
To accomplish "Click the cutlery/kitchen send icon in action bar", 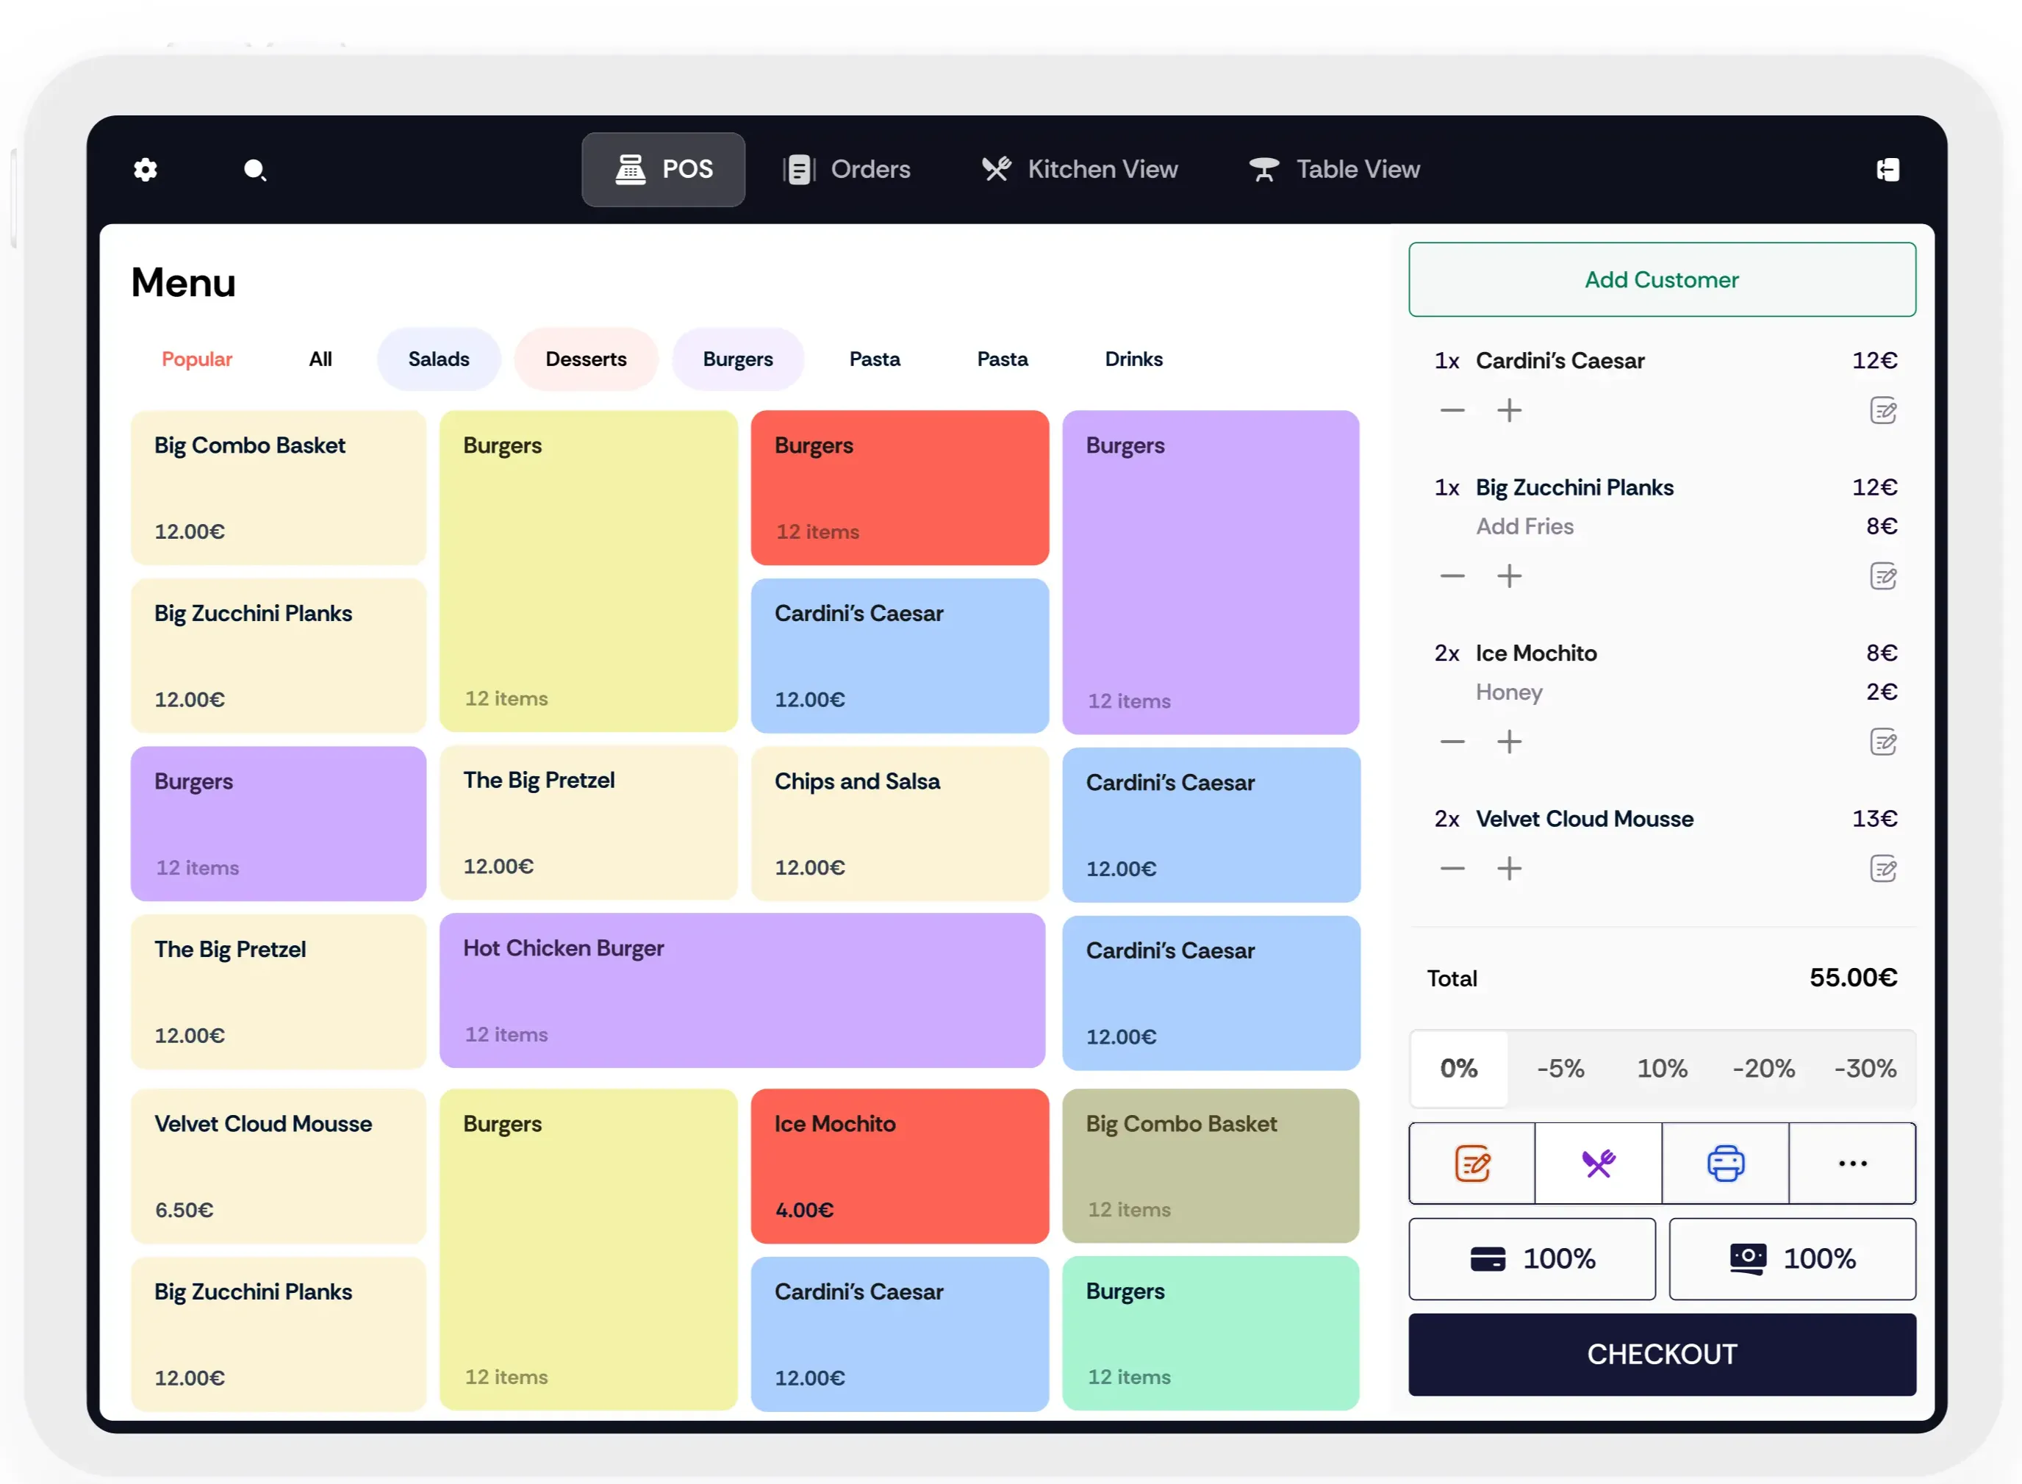I will pos(1598,1164).
